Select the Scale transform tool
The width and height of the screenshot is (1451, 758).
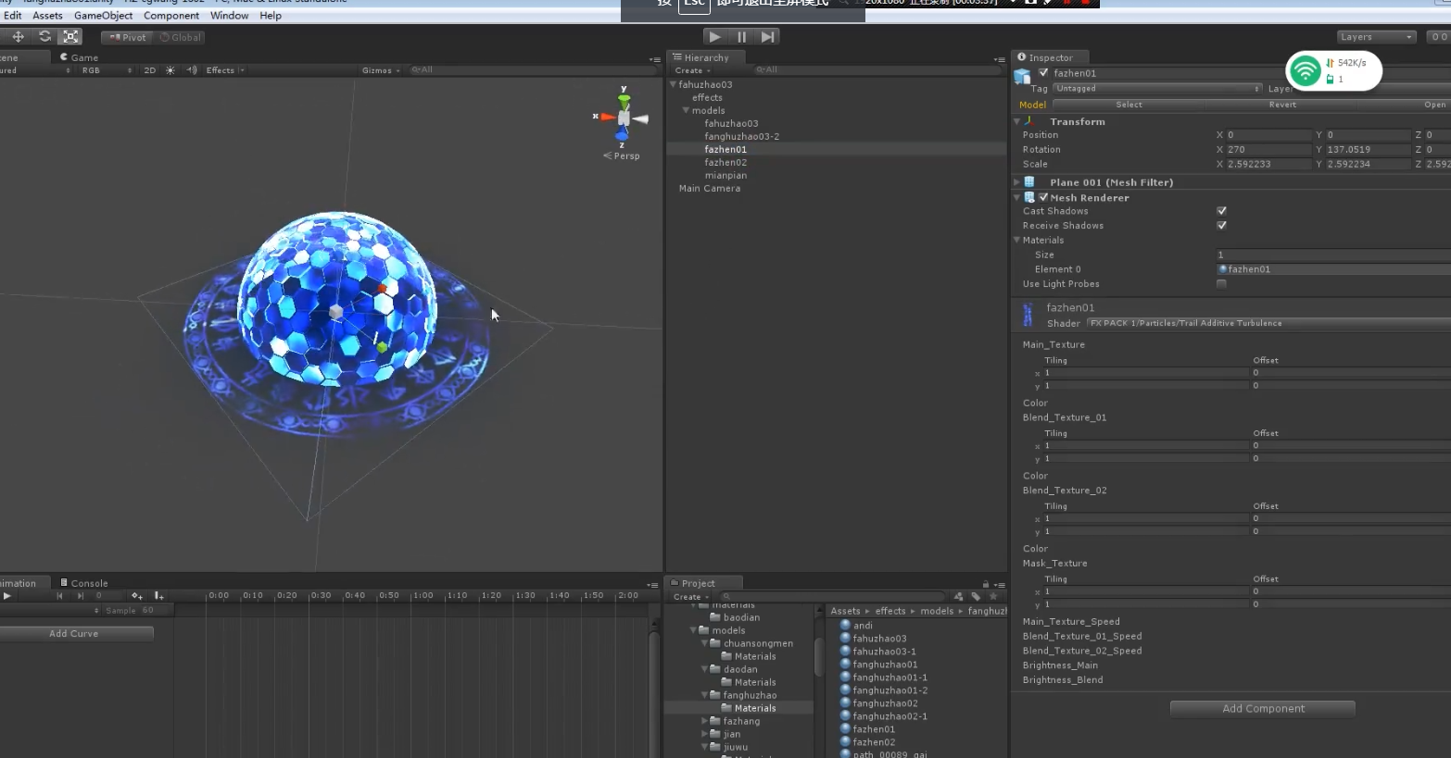(70, 37)
